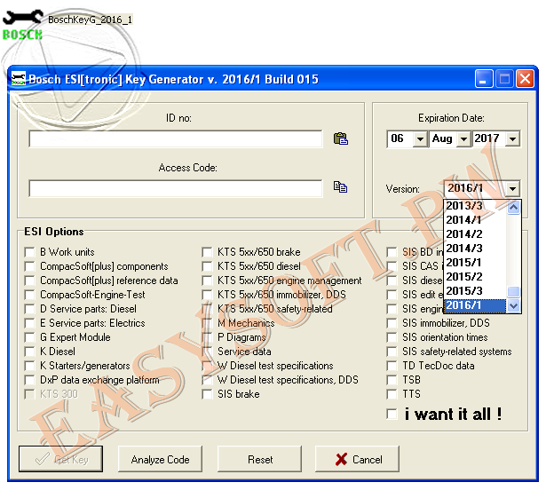Click the title bar application icon

pos(19,79)
